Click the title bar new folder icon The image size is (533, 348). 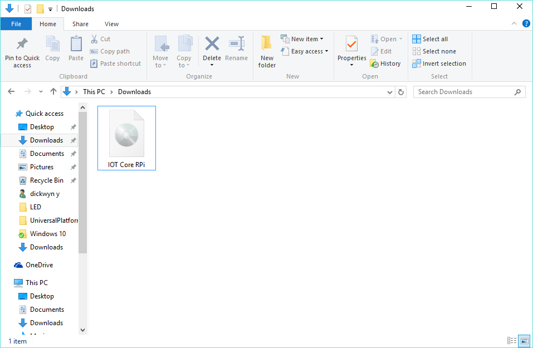(40, 8)
